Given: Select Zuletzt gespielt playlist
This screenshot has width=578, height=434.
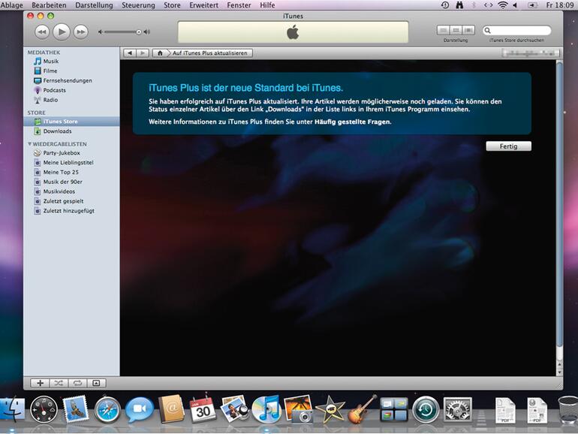Looking at the screenshot, I should tap(63, 201).
